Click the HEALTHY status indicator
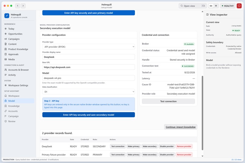The height and width of the screenshot is (163, 245). (x=228, y=6)
